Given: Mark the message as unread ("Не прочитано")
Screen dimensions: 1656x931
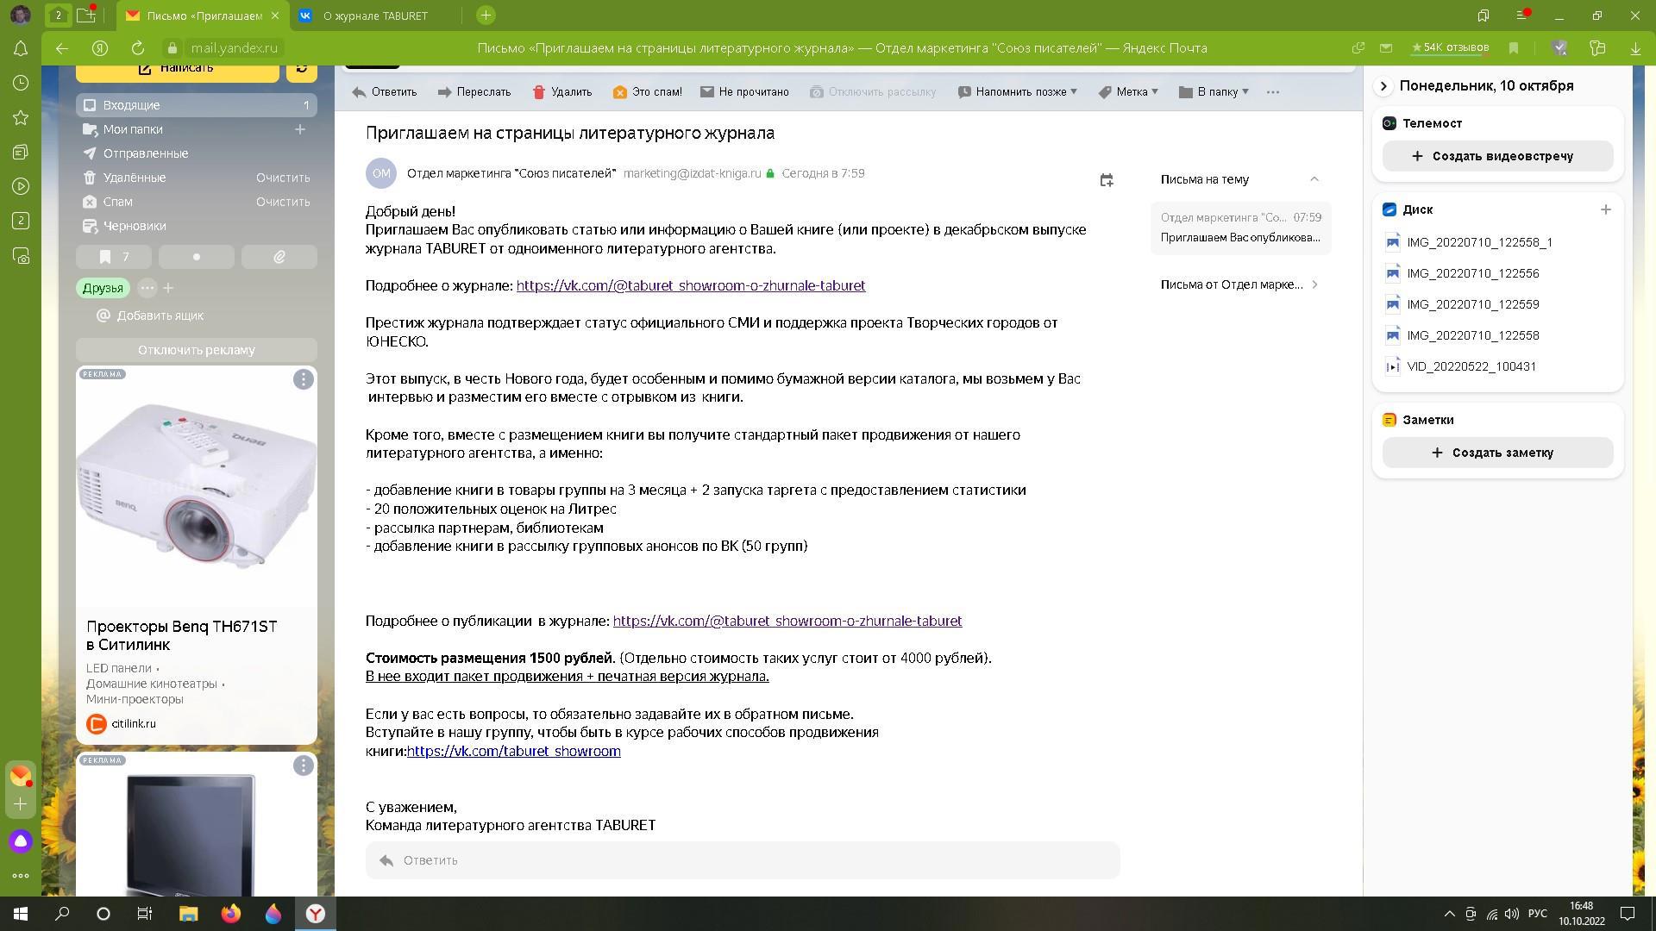Looking at the screenshot, I should coord(744,92).
